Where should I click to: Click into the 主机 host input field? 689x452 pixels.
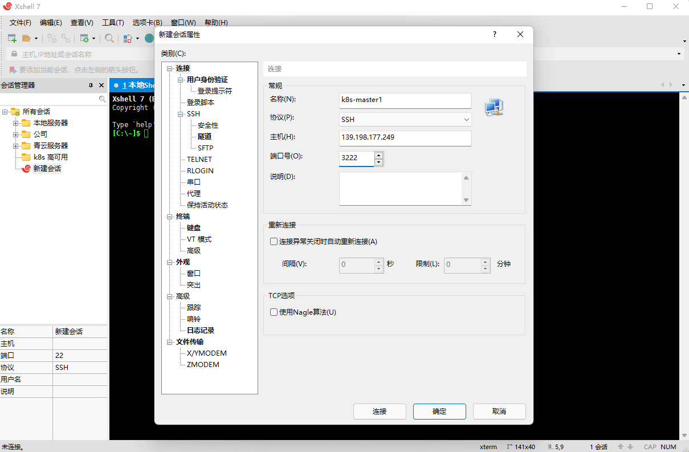[x=405, y=139]
